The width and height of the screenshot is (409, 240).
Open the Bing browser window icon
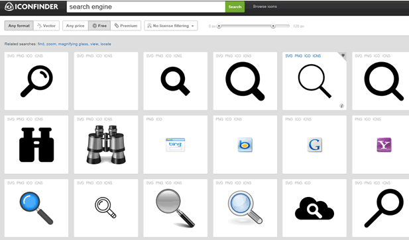click(x=175, y=145)
